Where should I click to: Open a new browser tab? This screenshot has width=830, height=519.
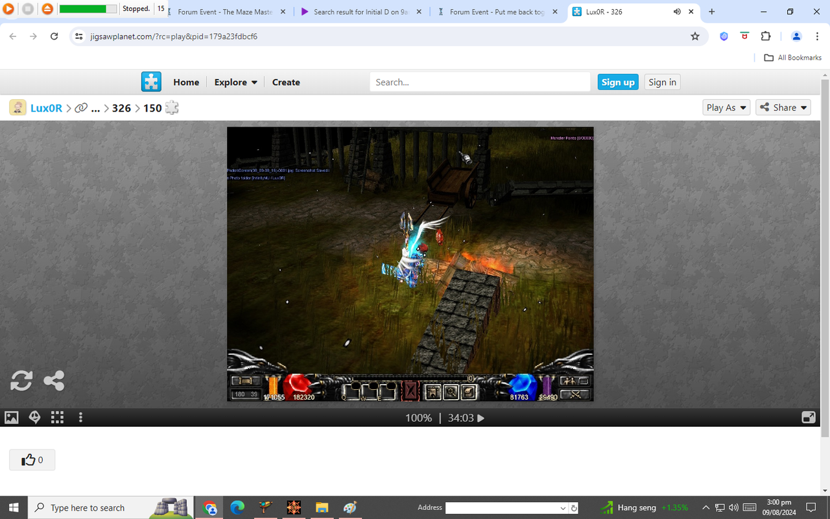click(x=712, y=12)
